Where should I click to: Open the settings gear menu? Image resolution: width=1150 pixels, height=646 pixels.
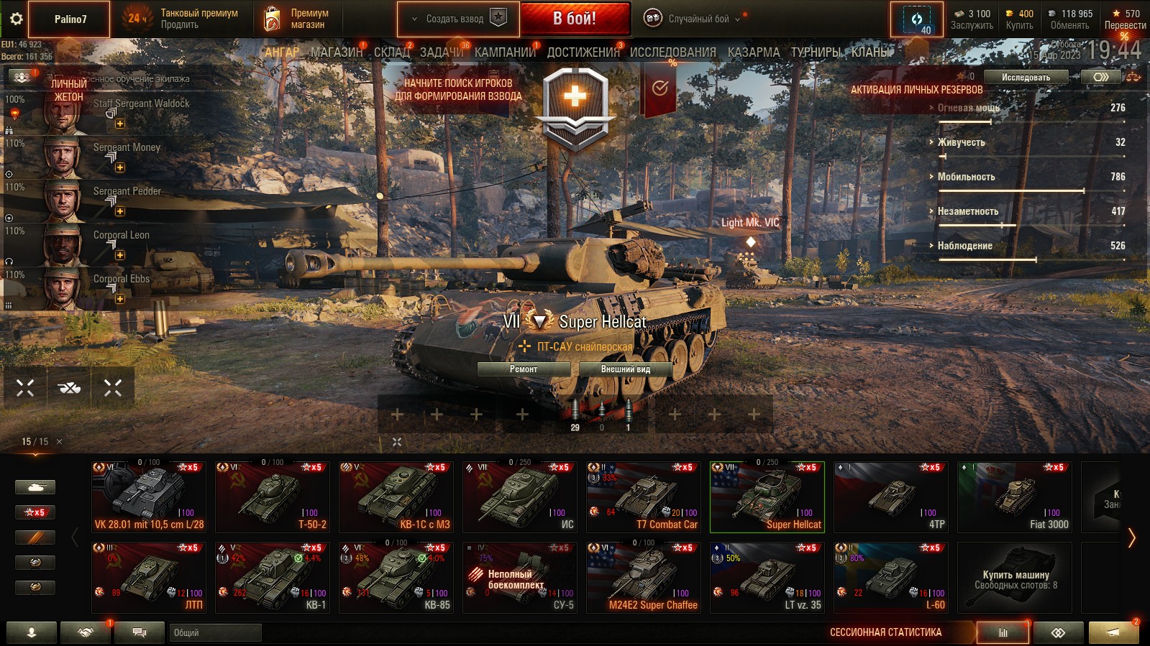click(x=16, y=19)
